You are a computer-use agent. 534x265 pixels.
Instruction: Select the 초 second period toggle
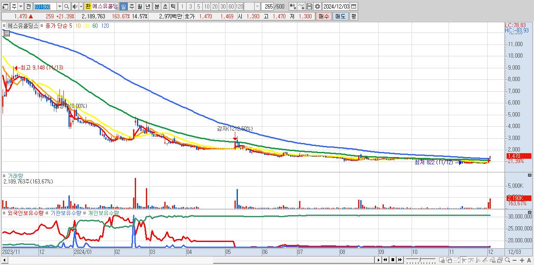(165, 6)
